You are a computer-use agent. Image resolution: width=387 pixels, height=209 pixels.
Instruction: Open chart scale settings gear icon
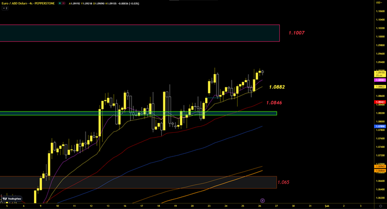coord(381,206)
